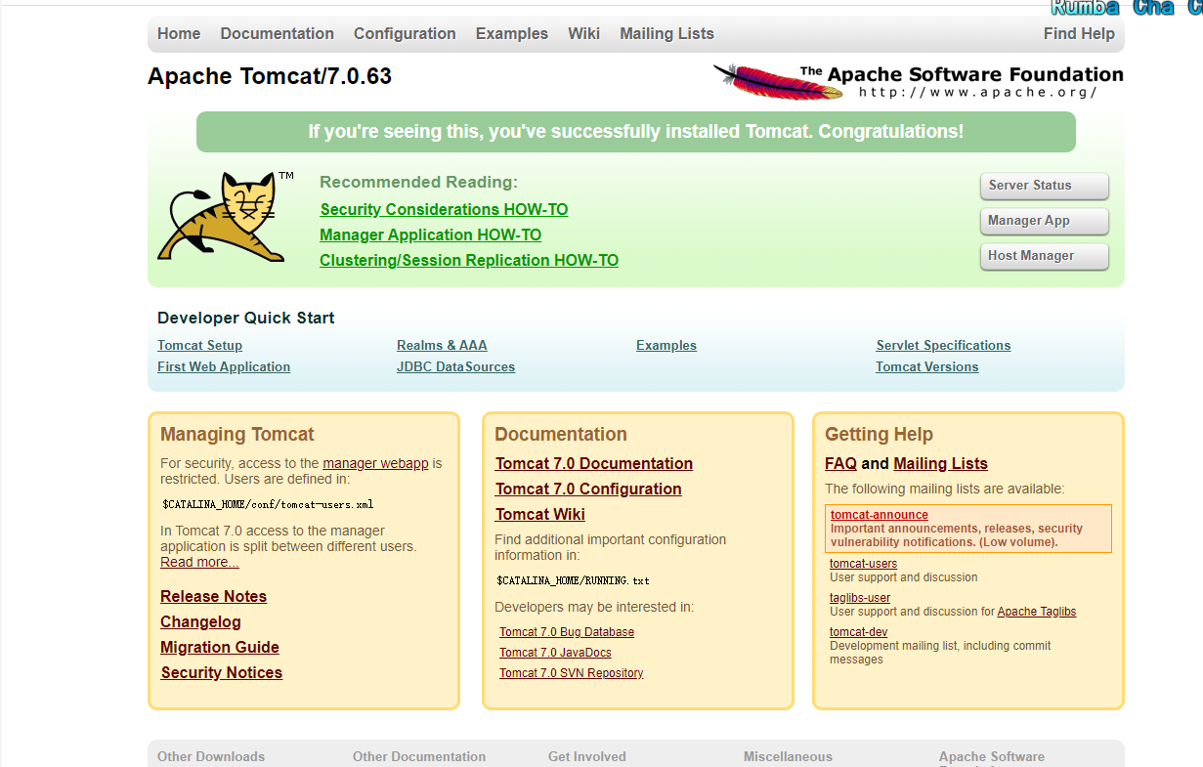This screenshot has height=767, width=1203.
Task: Click the Server Status button
Action: pos(1045,186)
